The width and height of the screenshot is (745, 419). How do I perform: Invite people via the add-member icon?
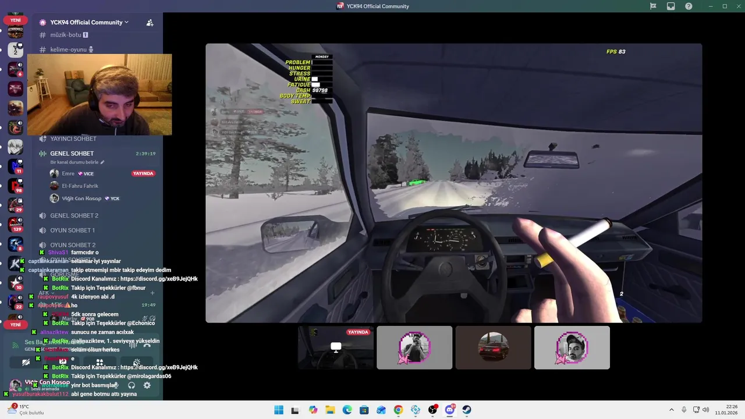coord(150,22)
